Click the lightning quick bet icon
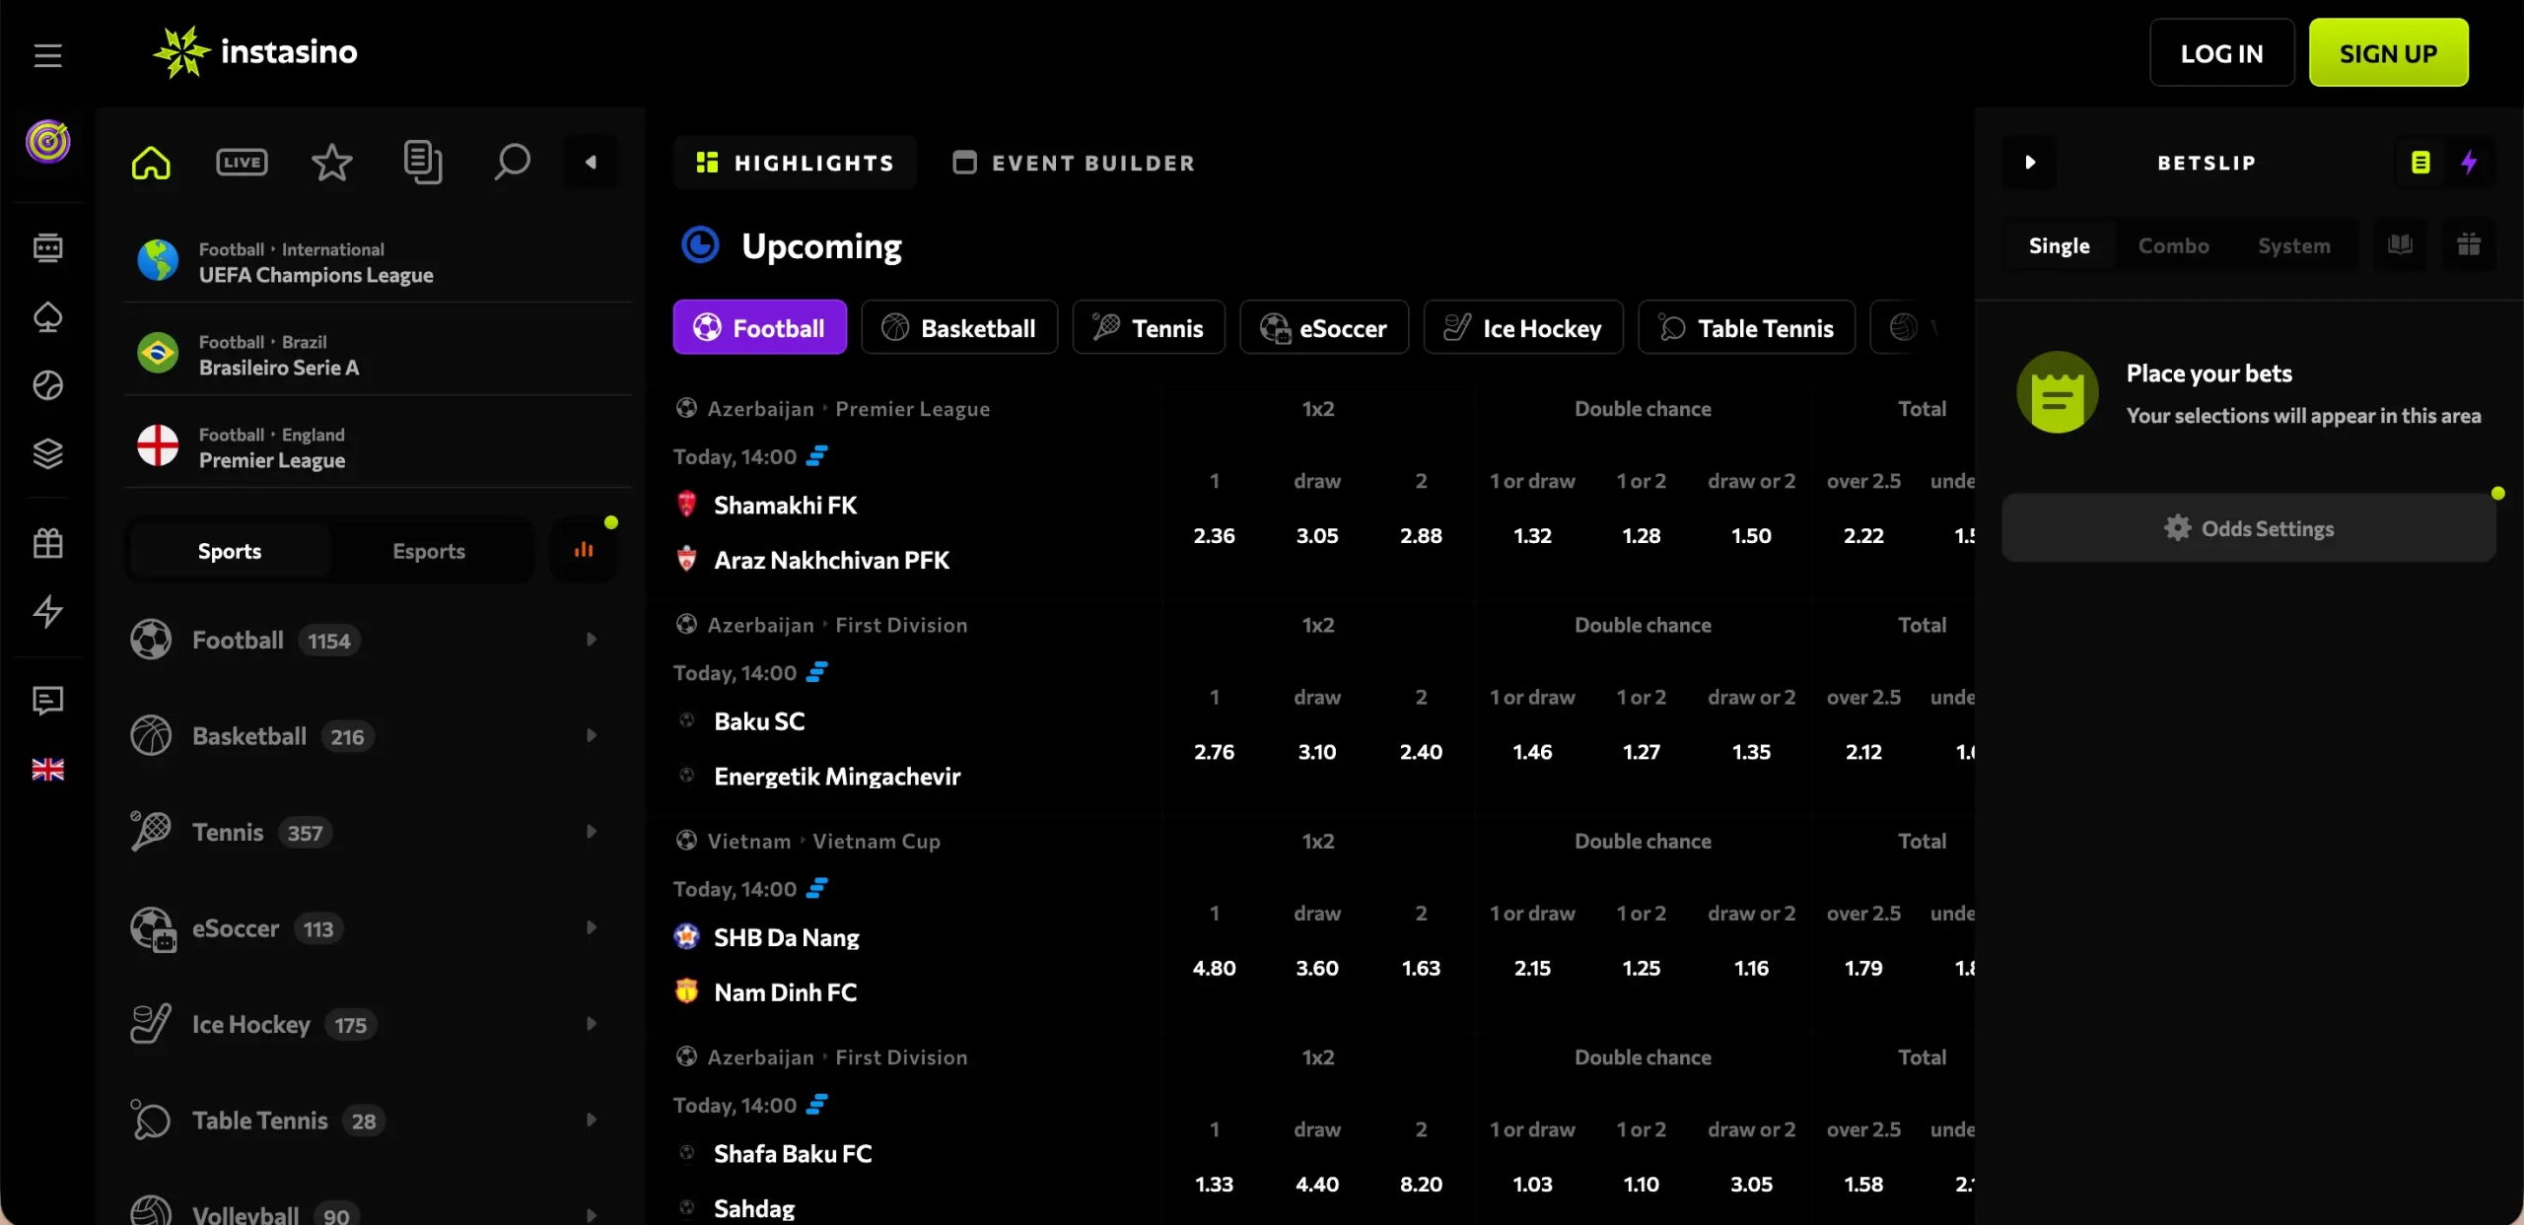 click(2469, 163)
